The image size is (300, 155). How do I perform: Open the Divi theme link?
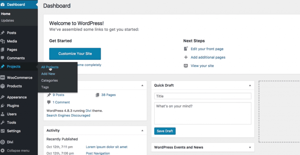(88, 111)
